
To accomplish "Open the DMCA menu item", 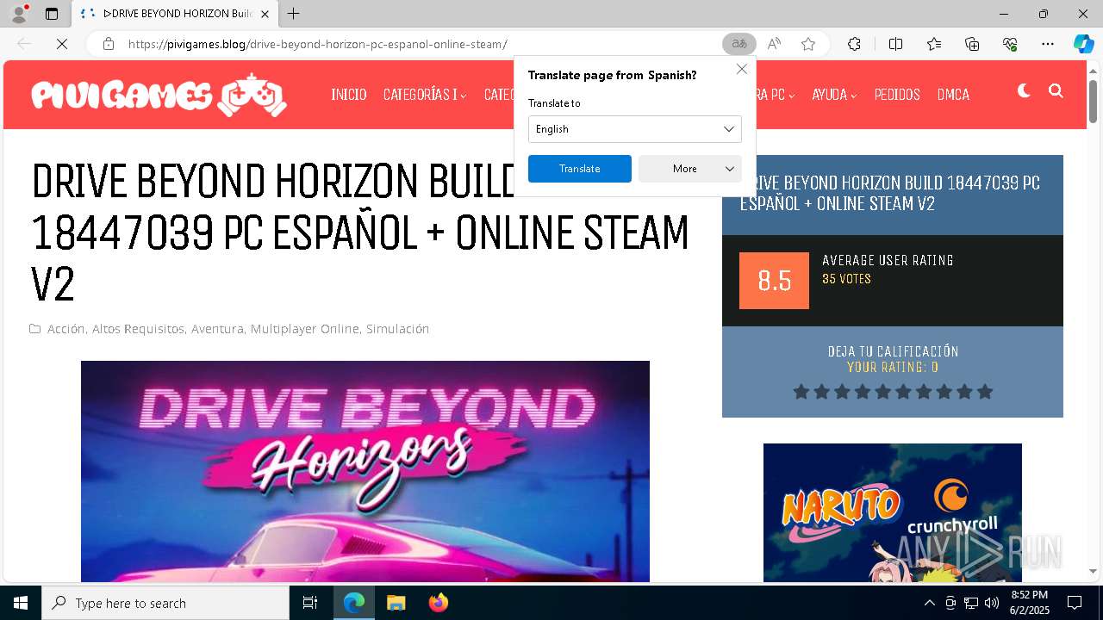I will pos(953,95).
